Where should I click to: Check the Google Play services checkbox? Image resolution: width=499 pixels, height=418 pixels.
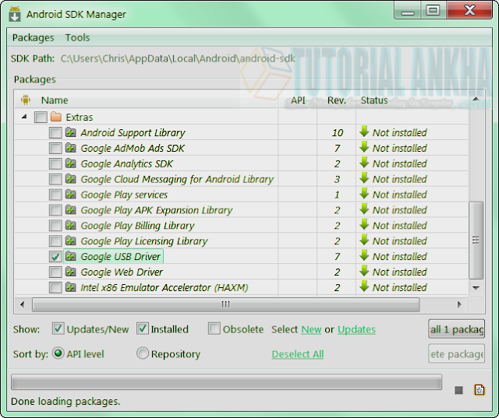click(x=55, y=195)
